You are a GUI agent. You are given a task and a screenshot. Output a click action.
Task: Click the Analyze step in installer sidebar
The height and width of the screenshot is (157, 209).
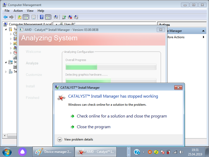point(32,63)
